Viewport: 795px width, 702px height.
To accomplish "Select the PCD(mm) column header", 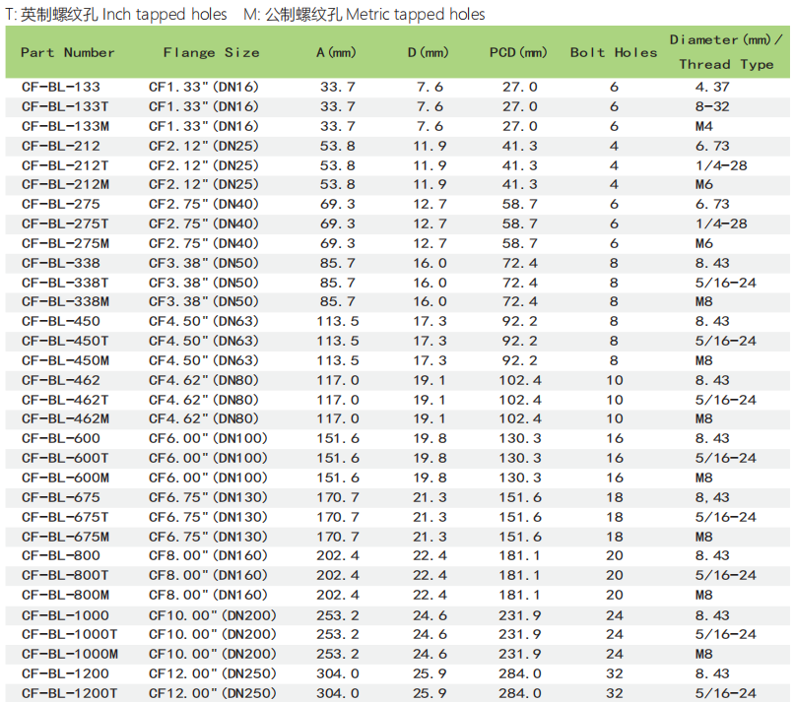I will click(518, 52).
